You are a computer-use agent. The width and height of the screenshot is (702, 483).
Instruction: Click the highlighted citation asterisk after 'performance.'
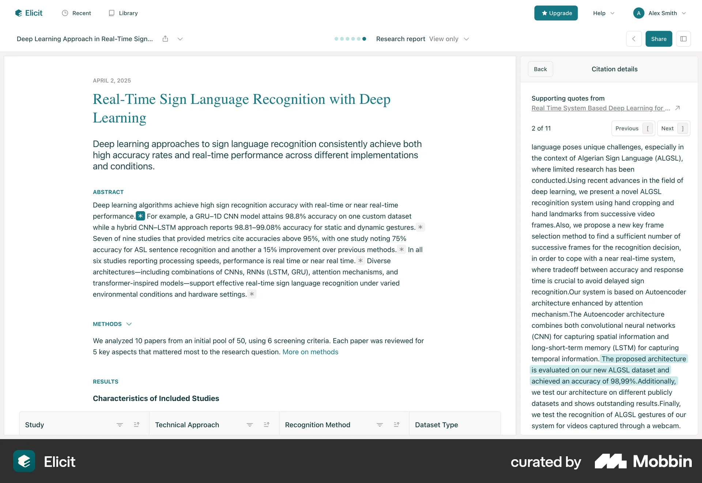click(140, 216)
